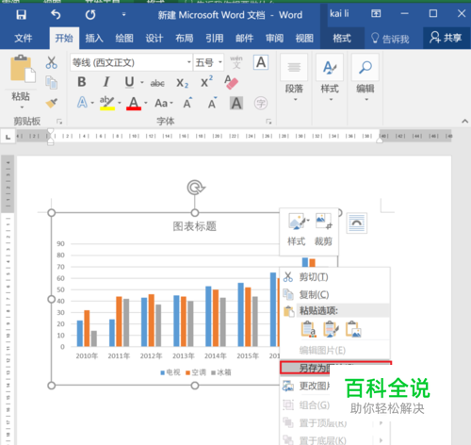Choose 剪切(T) from context menu
This screenshot has width=471, height=445.
[334, 277]
